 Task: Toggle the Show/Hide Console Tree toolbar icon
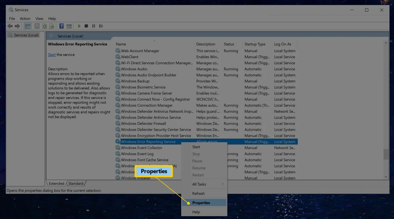coord(27,26)
